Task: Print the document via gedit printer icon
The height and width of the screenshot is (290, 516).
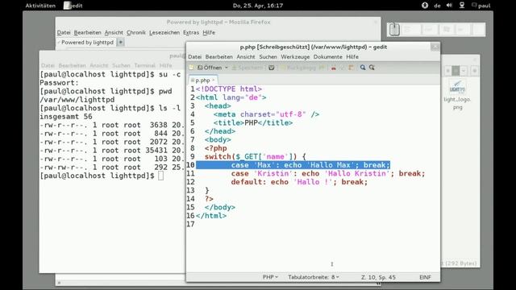Action: coord(271,68)
